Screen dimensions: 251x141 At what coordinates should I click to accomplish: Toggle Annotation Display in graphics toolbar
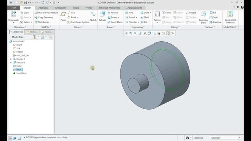pos(168,33)
